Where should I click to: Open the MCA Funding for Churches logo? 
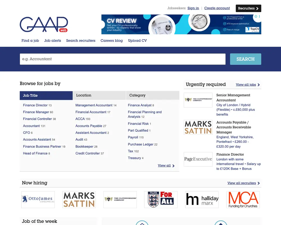243,199
